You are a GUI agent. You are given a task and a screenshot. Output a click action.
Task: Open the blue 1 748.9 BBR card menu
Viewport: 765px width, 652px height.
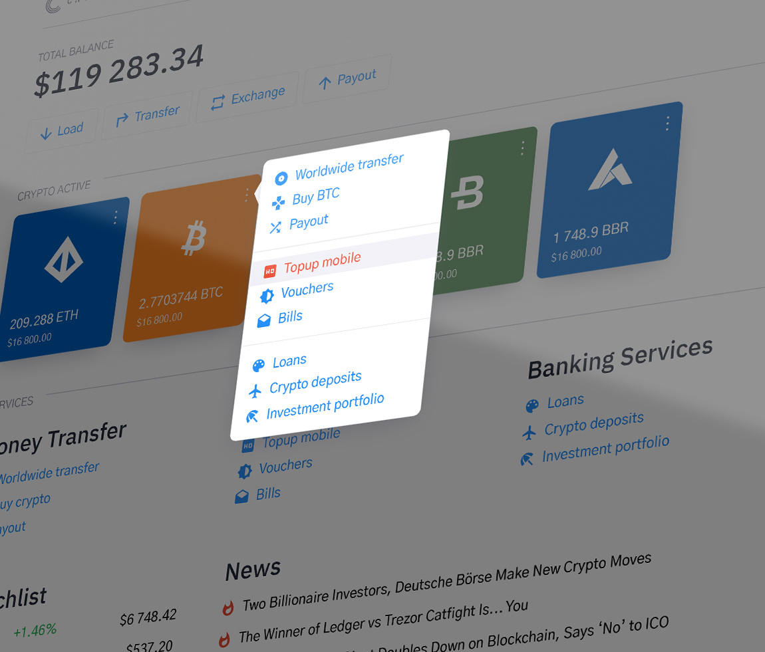coord(667,123)
